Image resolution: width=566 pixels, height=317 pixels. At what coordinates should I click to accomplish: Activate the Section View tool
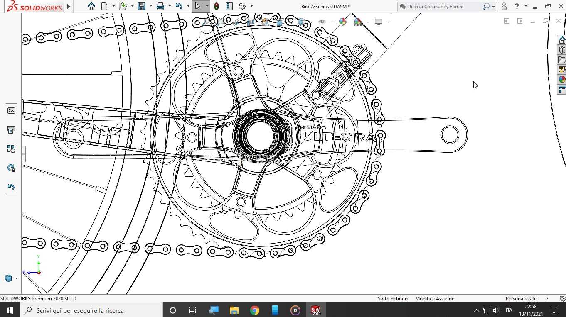[251, 22]
